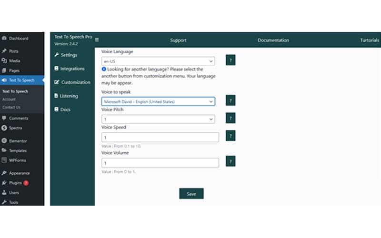Screen dimensions: 381x238
Task: Open the Contact Us submenu item
Action: [11, 108]
